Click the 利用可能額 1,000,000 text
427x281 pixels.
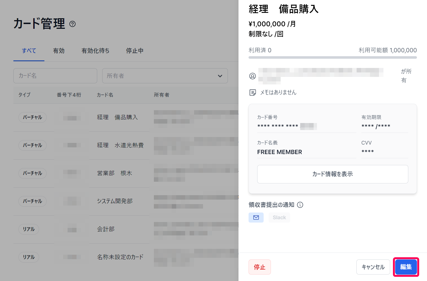[388, 50]
